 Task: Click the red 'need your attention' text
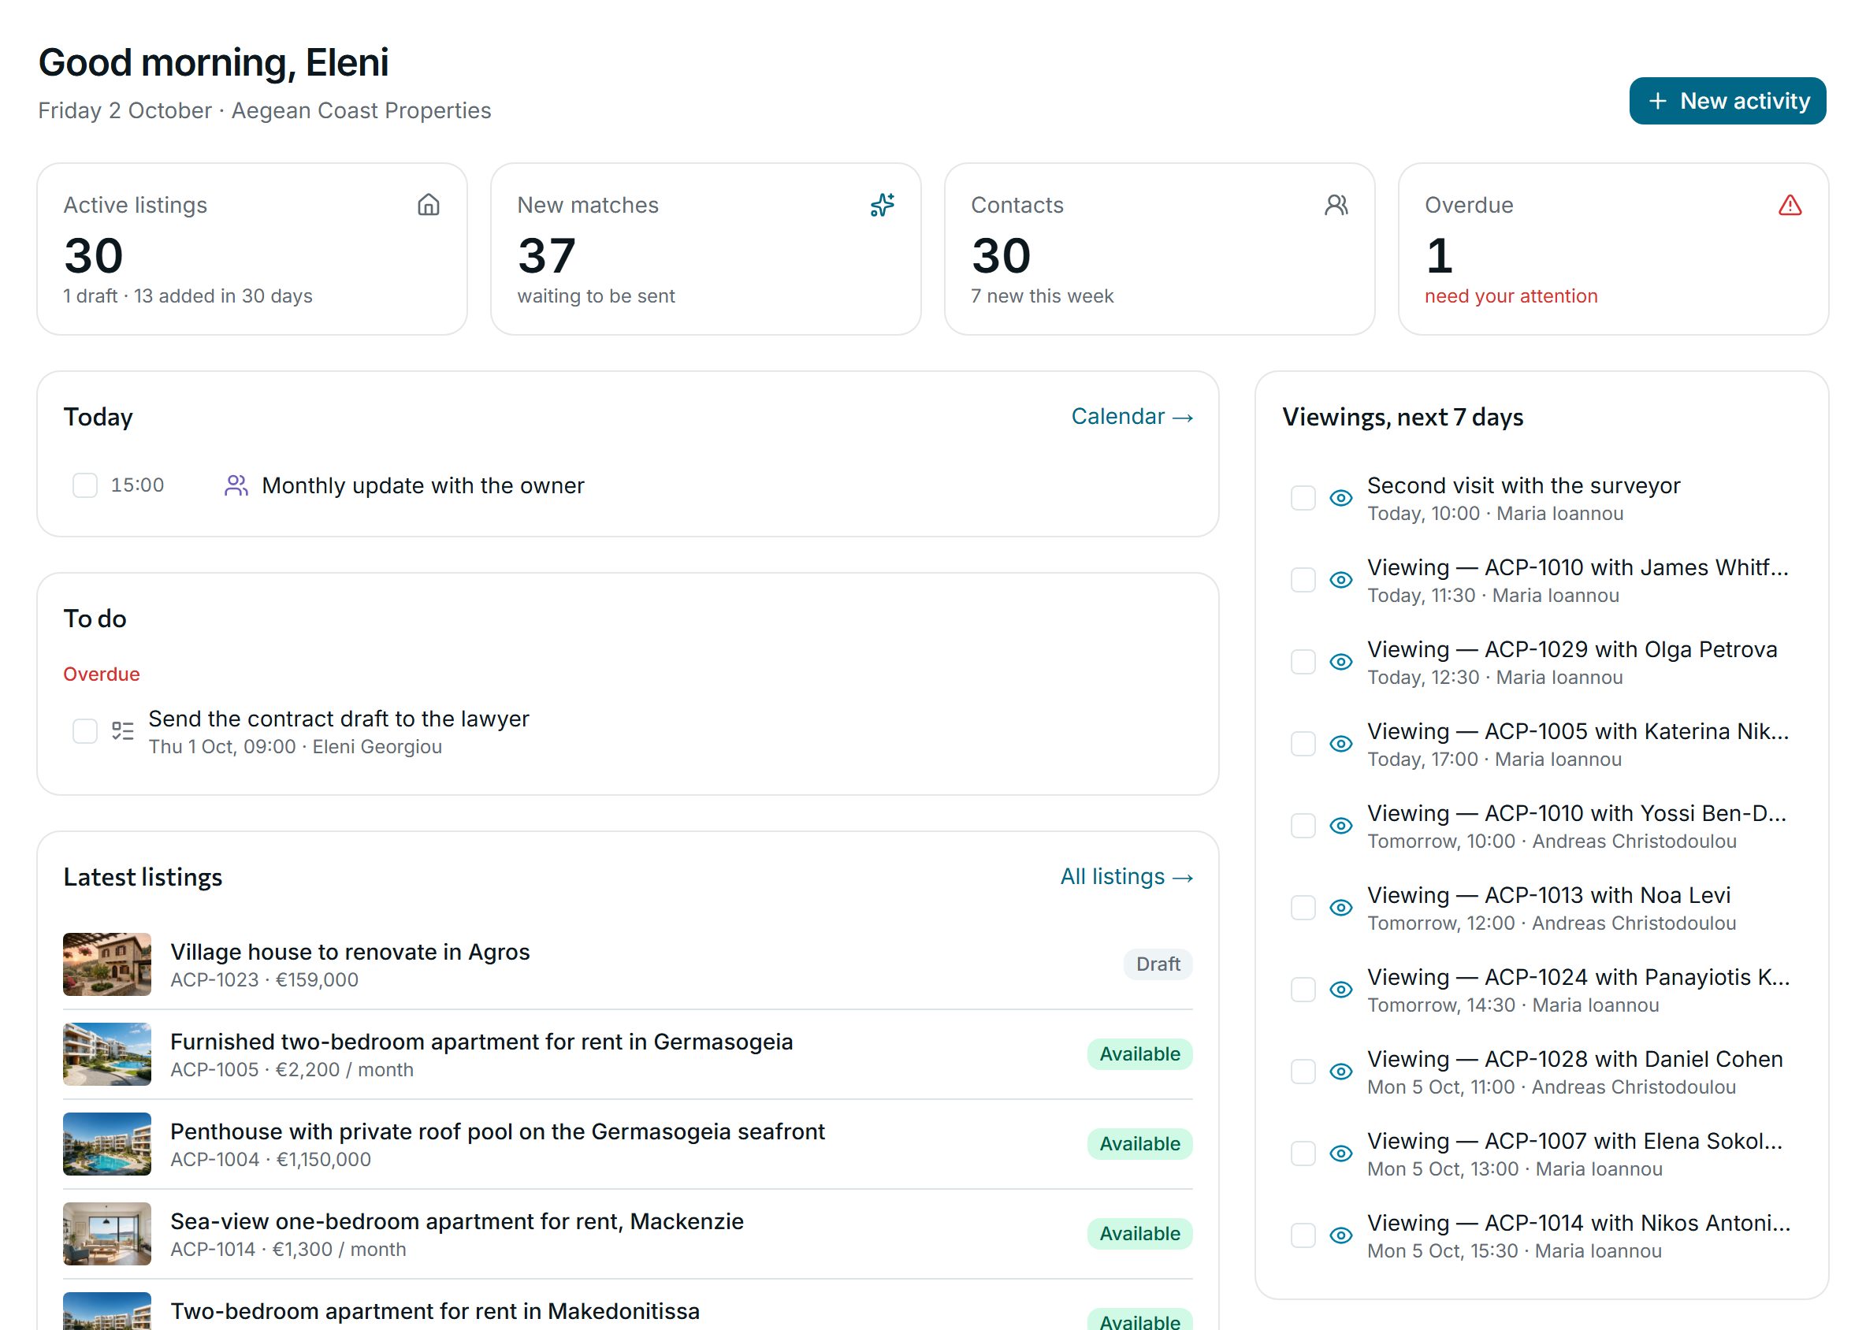coord(1511,296)
